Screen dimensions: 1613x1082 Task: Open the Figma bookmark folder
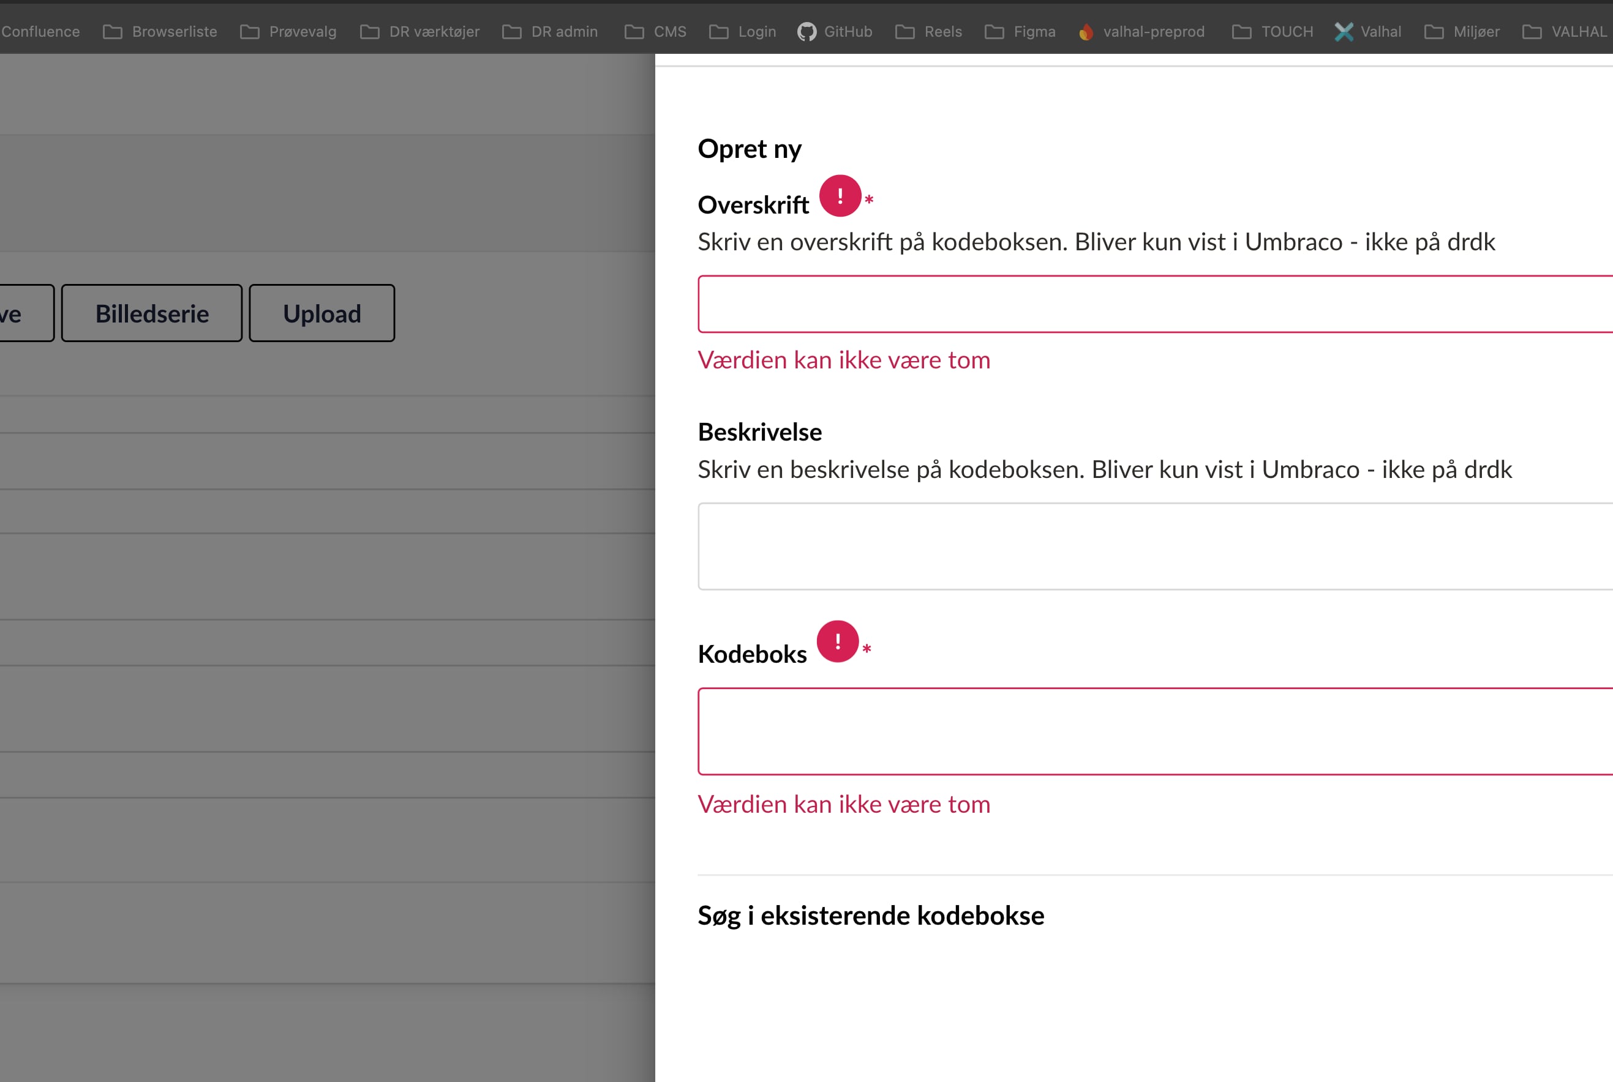(1020, 32)
